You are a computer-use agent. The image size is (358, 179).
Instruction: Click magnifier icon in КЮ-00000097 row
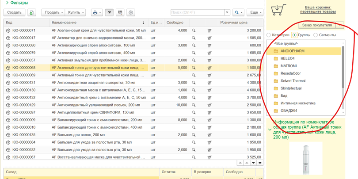pyautogui.click(x=194, y=113)
